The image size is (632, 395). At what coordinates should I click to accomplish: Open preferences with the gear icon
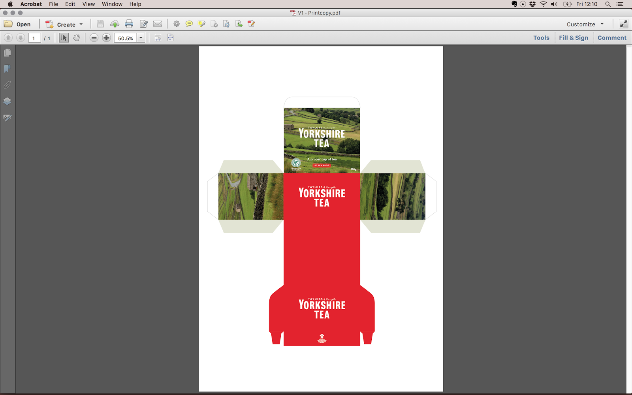click(177, 24)
